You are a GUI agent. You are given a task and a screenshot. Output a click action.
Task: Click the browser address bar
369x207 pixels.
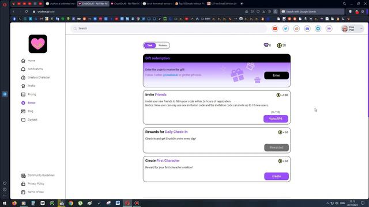pyautogui.click(x=139, y=11)
